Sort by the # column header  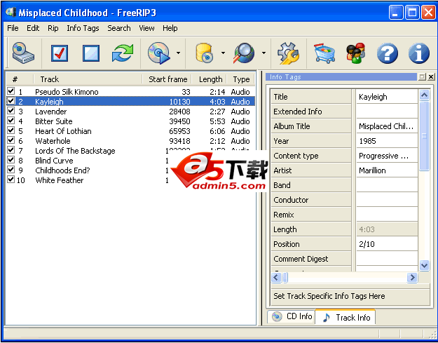pyautogui.click(x=20, y=79)
